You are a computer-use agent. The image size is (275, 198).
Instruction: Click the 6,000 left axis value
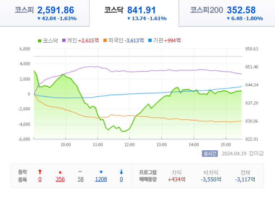click(25, 49)
